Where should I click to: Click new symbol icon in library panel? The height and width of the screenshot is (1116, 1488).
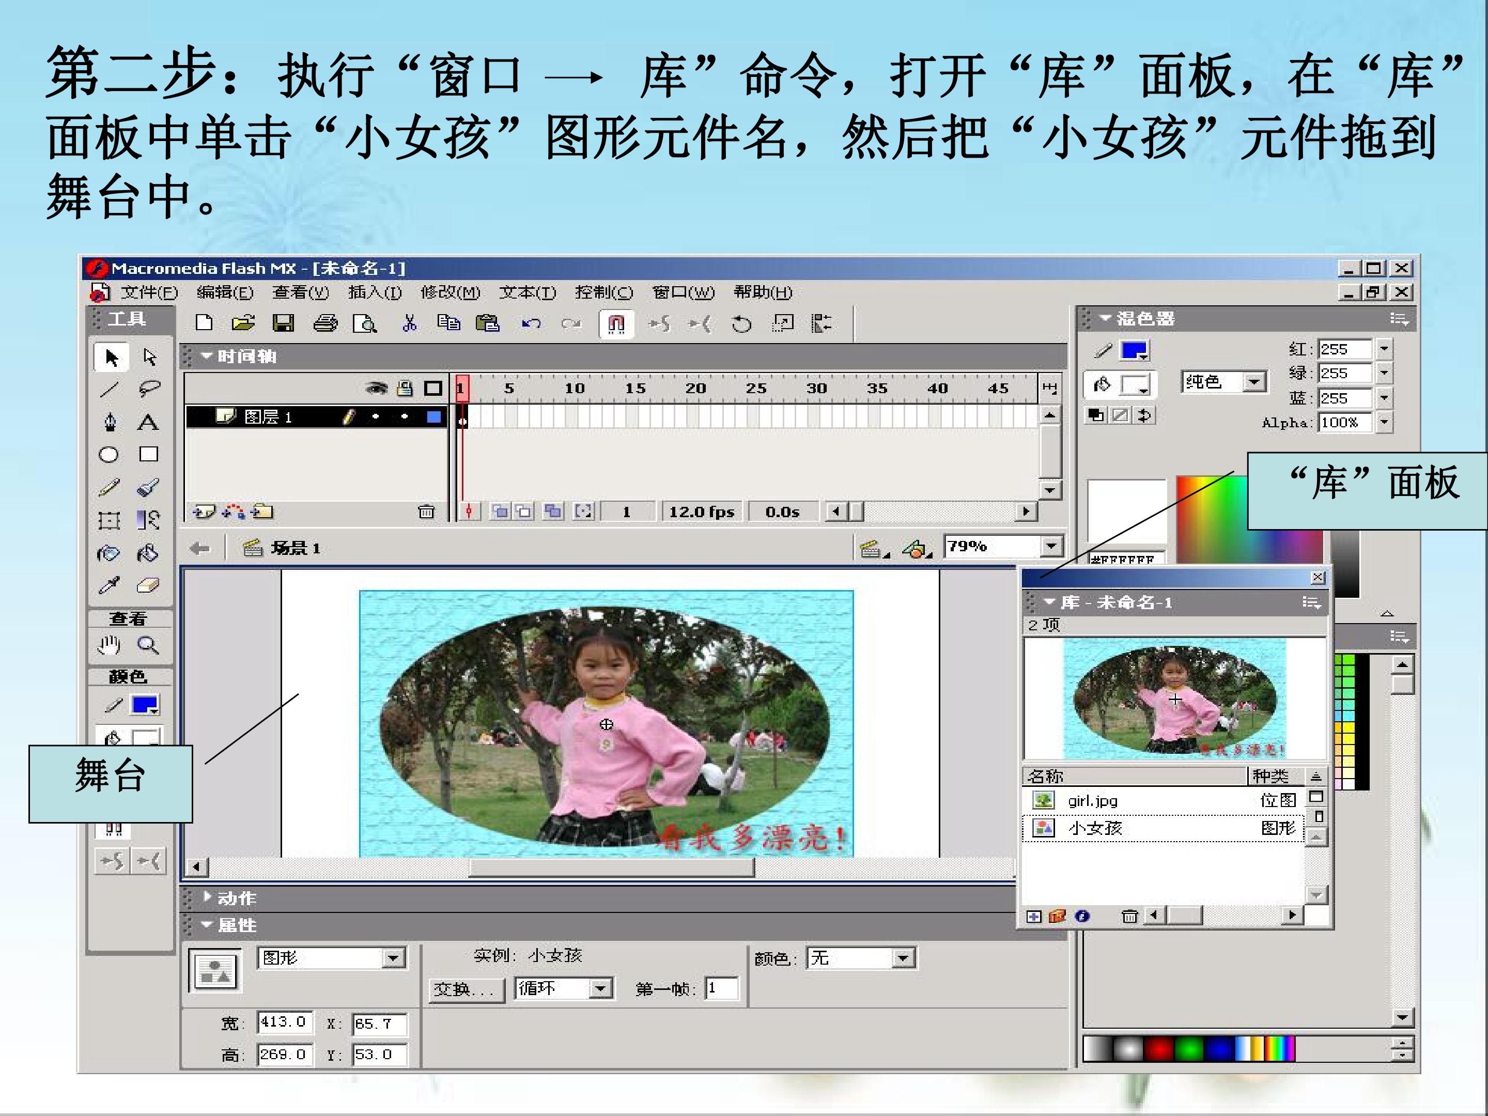(x=1034, y=916)
